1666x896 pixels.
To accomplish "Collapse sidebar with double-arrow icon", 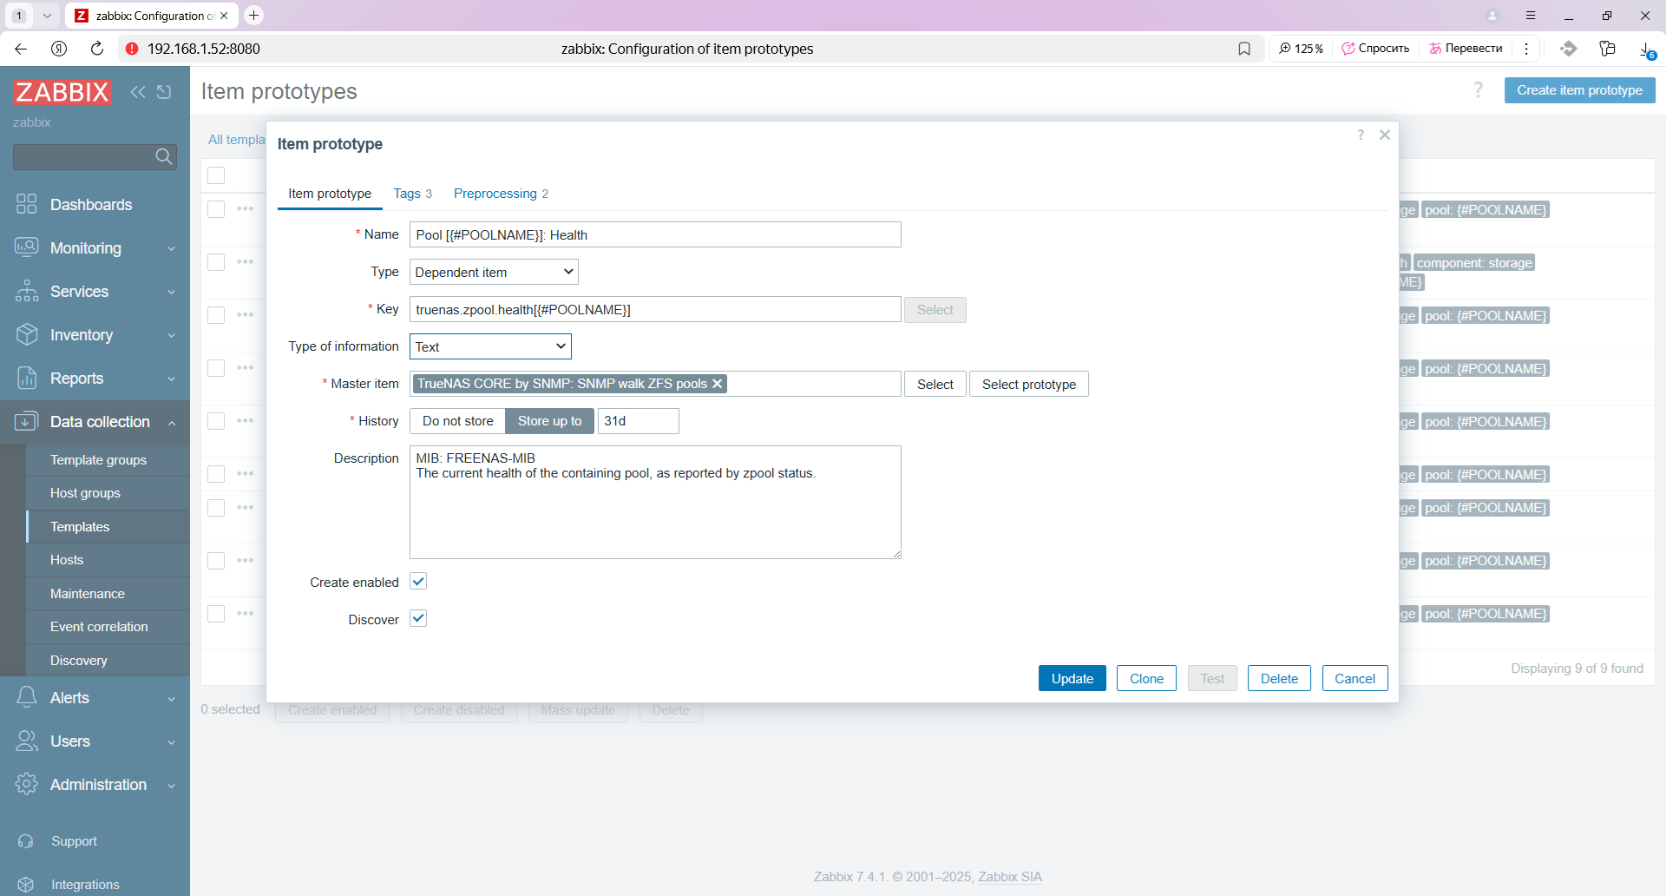I will (x=138, y=92).
